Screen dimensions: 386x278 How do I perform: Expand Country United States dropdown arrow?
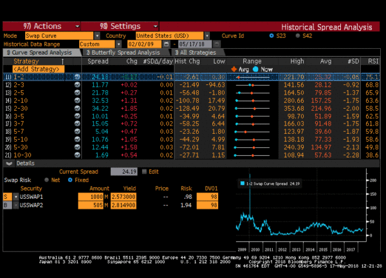[207, 35]
